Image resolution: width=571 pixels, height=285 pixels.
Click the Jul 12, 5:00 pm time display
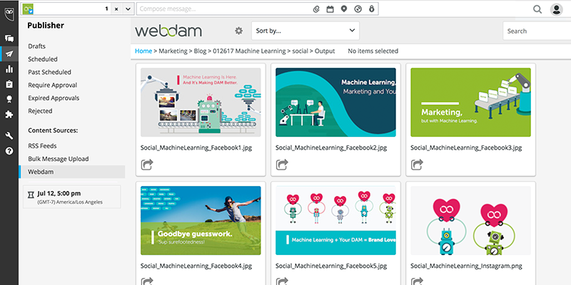coord(59,193)
